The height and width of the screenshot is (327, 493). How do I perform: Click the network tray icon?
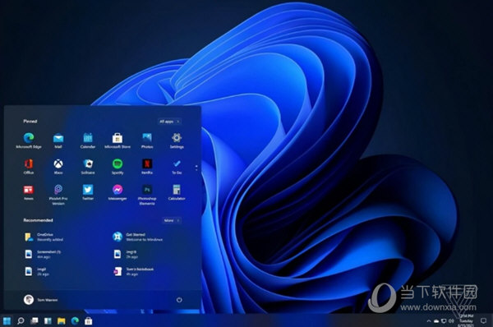pyautogui.click(x=444, y=321)
